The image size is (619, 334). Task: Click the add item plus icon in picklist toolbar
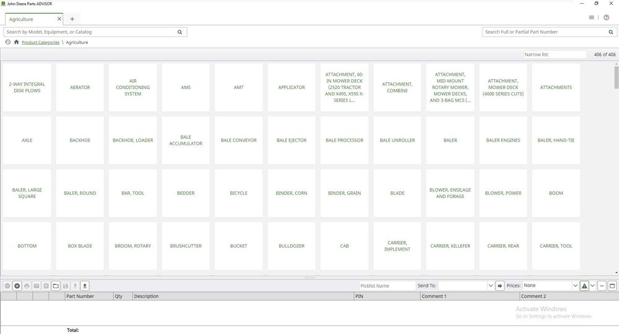17,286
